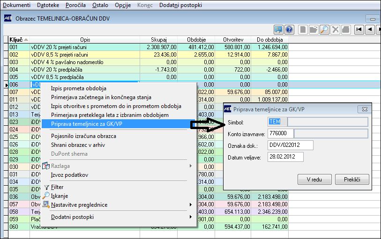Click Obdobje value 481.412,00
This screenshot has height=239, width=381.
196,47
